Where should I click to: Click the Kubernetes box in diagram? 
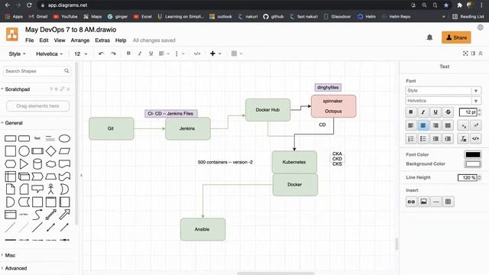(294, 162)
